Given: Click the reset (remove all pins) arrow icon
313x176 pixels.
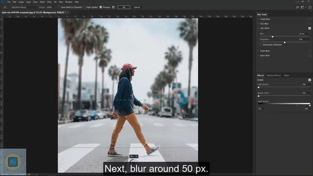Looking at the screenshot, I should [x=113, y=7].
